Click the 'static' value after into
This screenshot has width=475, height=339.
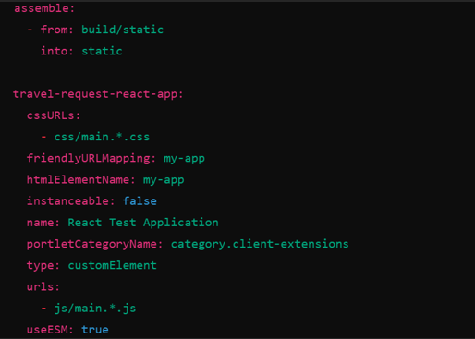pyautogui.click(x=102, y=51)
